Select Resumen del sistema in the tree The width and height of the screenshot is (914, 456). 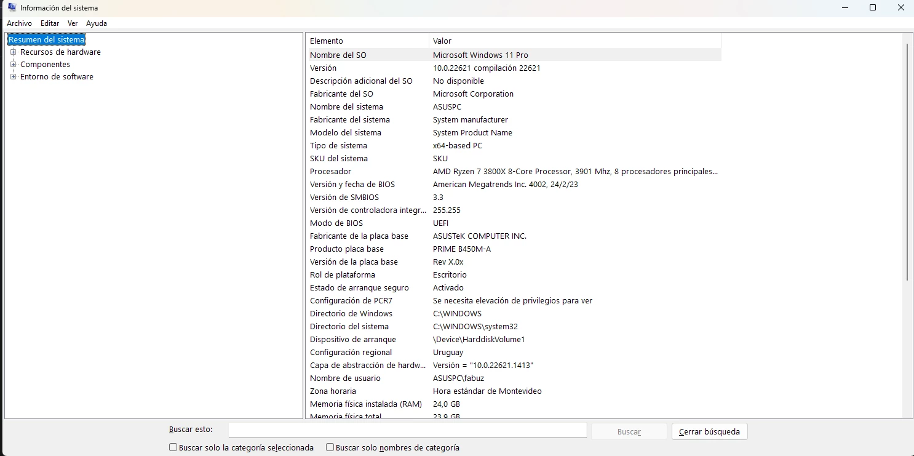[x=47, y=39]
